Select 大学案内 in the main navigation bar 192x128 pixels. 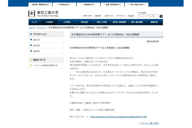49,22
